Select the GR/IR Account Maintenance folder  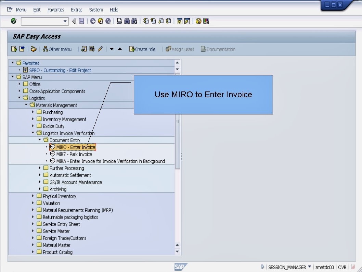pyautogui.click(x=73, y=182)
